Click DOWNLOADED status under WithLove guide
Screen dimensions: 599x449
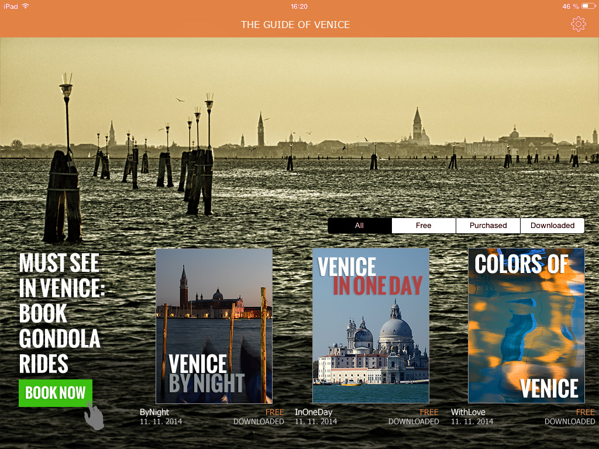tap(570, 422)
